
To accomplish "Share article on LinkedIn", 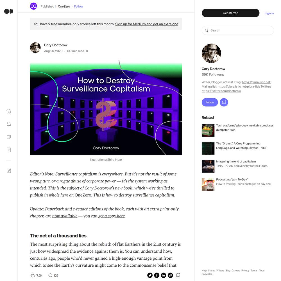I will click(x=164, y=275).
